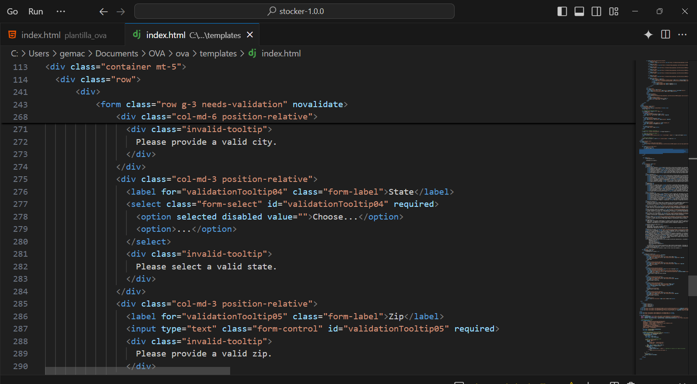
Task: Split the editor to the right
Action: click(665, 35)
